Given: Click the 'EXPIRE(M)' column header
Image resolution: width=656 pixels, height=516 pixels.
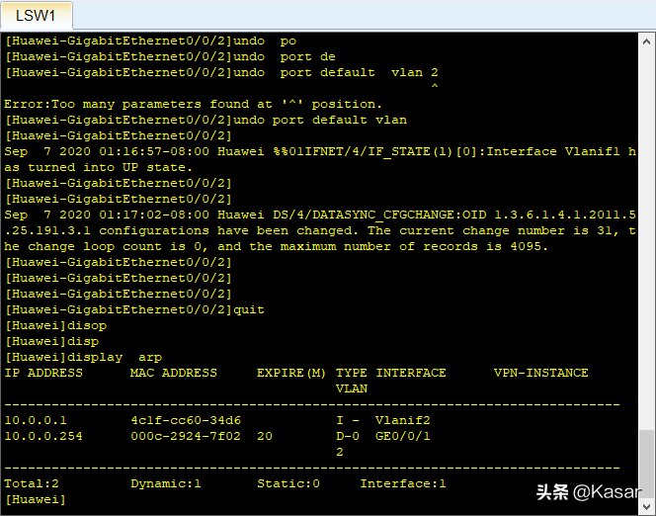Looking at the screenshot, I should click(x=291, y=373).
